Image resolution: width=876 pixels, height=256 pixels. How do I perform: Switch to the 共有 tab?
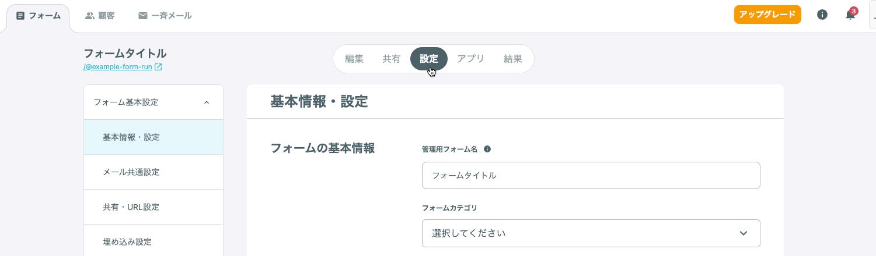[x=392, y=59]
